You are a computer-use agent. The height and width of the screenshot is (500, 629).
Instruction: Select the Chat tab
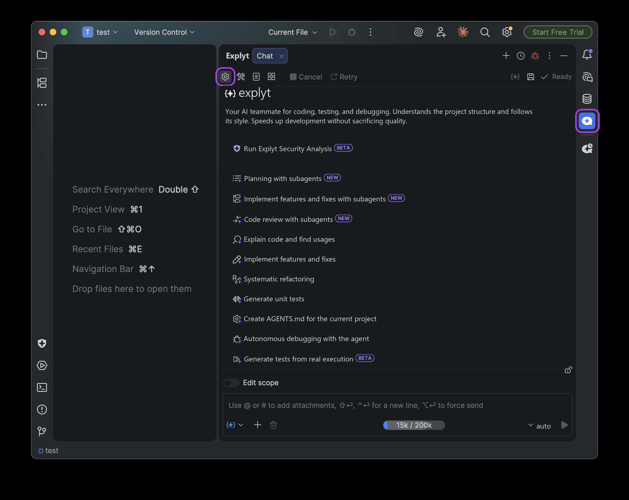265,56
